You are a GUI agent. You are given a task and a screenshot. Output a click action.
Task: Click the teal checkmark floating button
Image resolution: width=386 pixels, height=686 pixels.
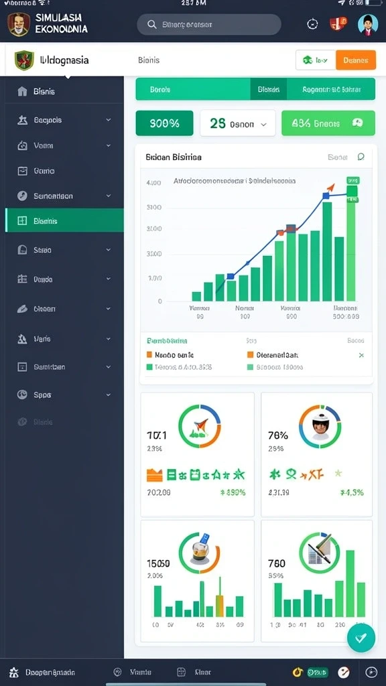361,638
